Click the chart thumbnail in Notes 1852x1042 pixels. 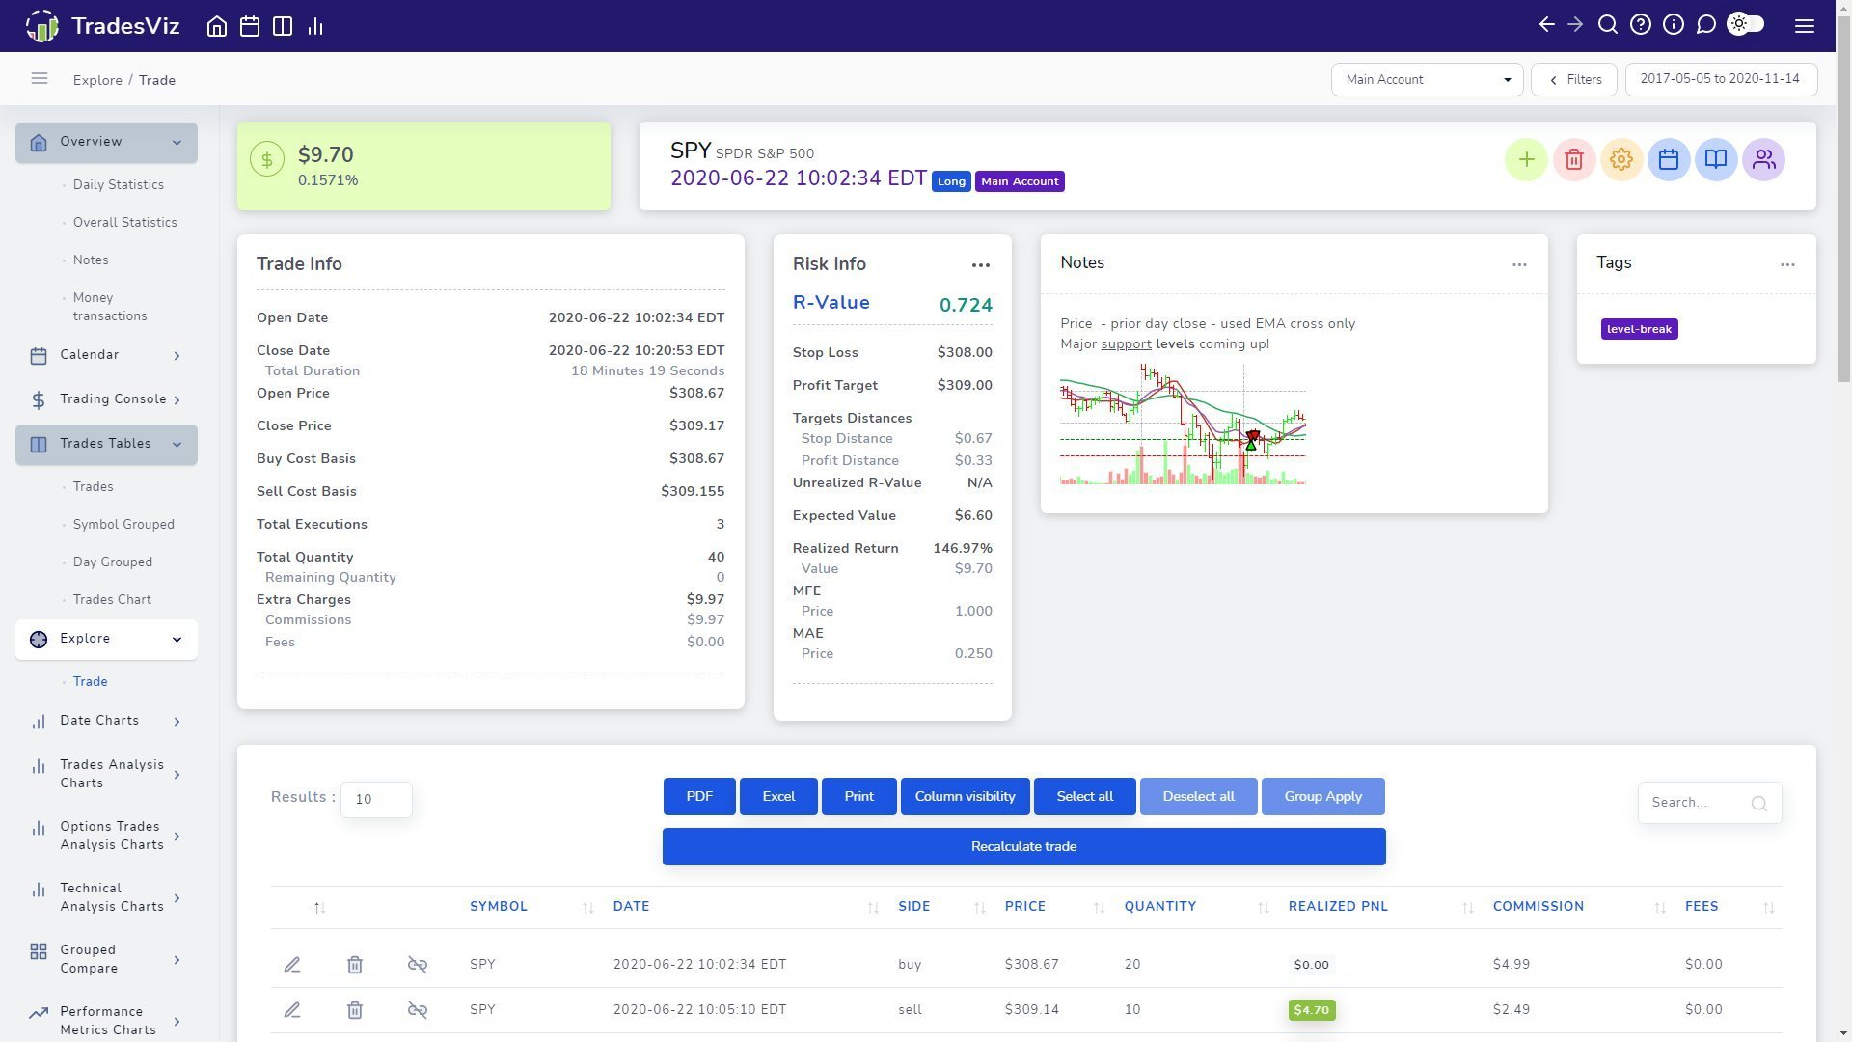(1183, 425)
